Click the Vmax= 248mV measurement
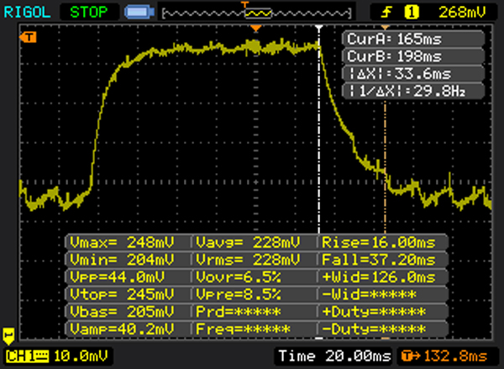Viewport: 504px width, 369px height. pos(128,242)
